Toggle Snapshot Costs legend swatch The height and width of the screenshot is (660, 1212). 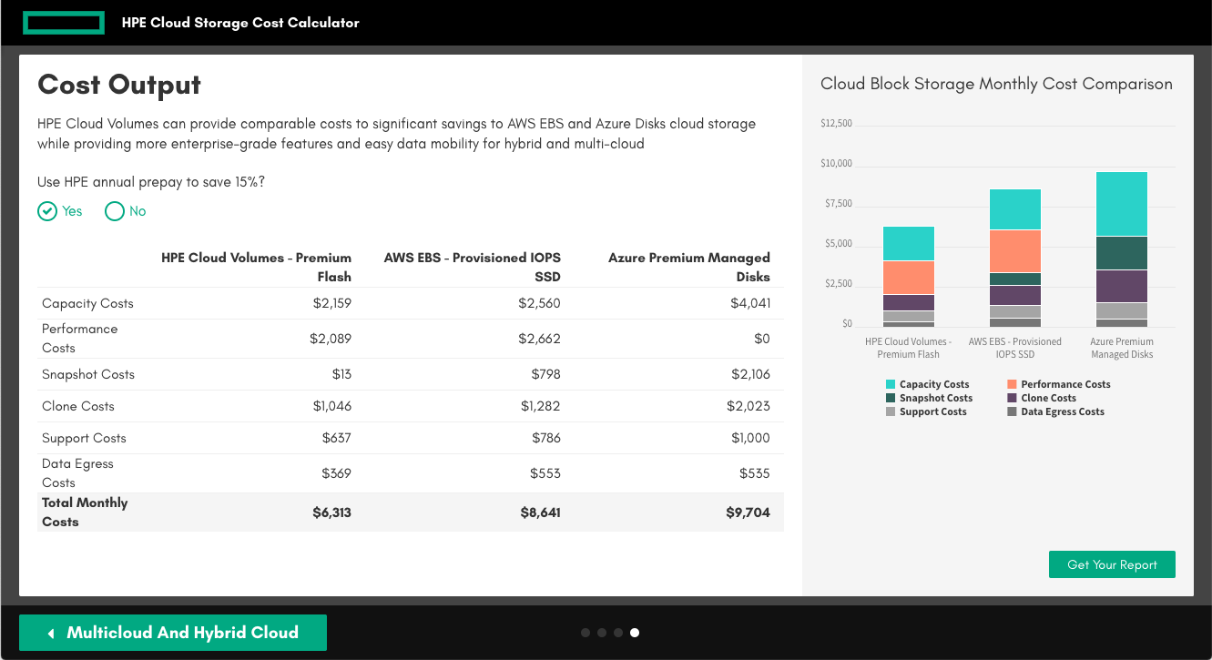click(x=891, y=399)
